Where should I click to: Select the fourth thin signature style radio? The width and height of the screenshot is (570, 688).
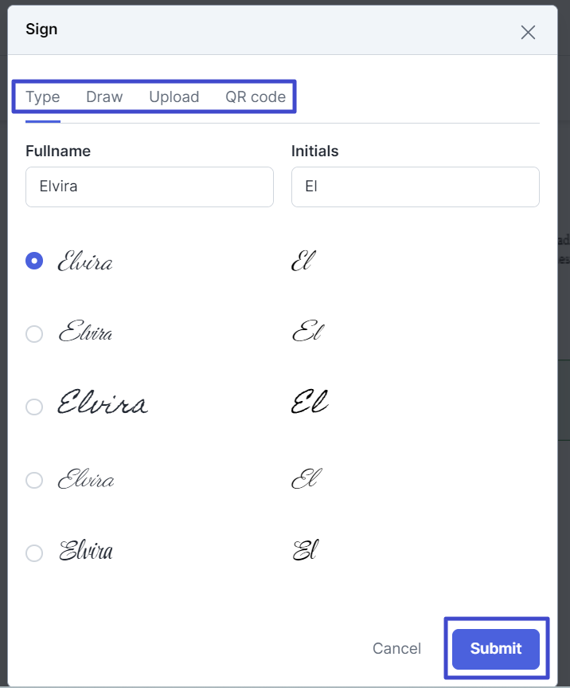tap(34, 480)
